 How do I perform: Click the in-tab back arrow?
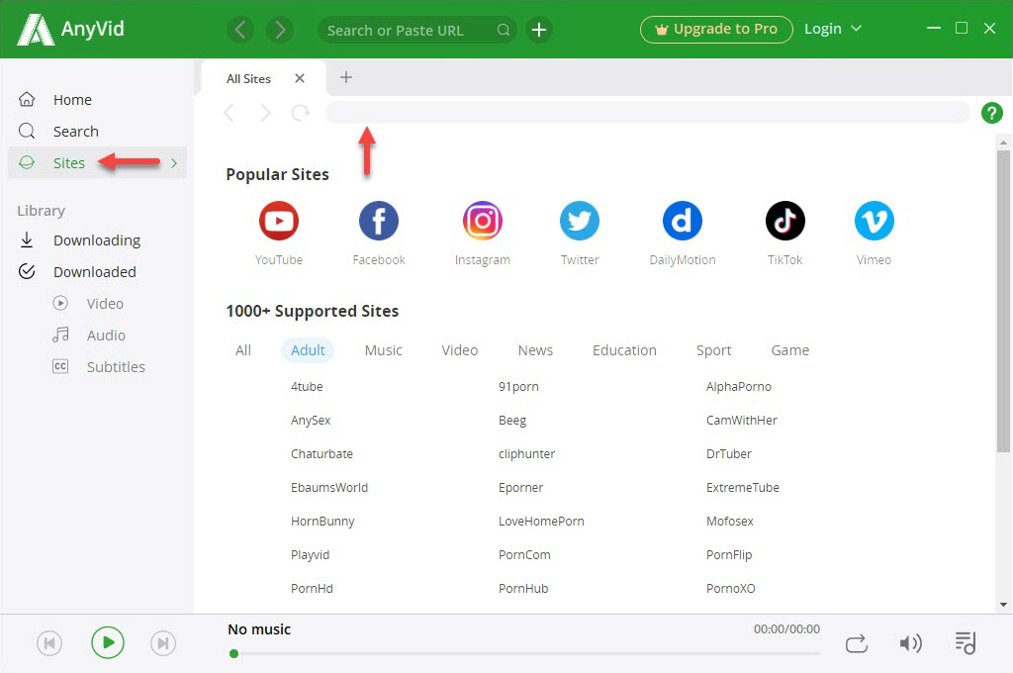[229, 113]
